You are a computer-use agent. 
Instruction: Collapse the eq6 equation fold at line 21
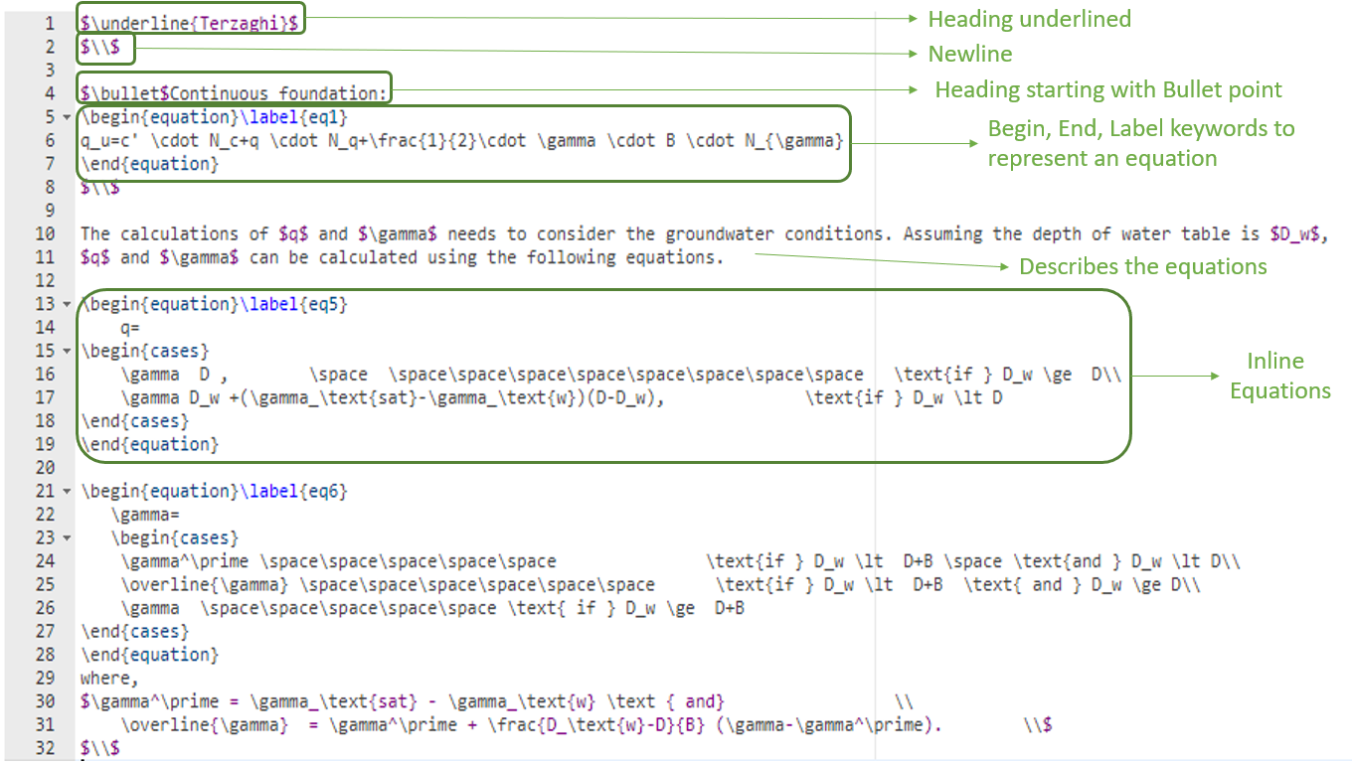click(67, 491)
